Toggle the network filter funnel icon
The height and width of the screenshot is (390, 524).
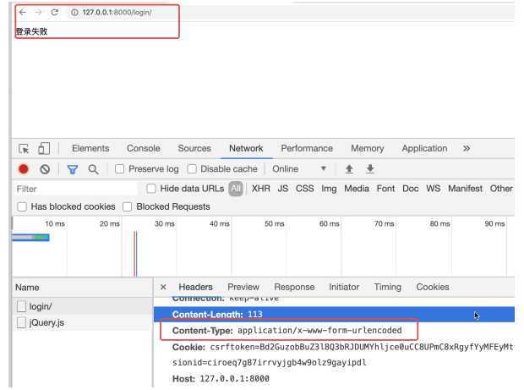click(72, 169)
